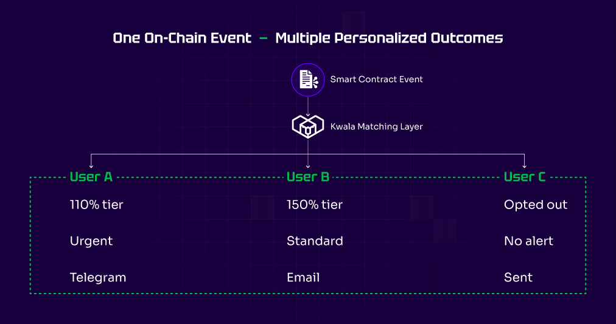Select the Standard priority label

coord(315,241)
